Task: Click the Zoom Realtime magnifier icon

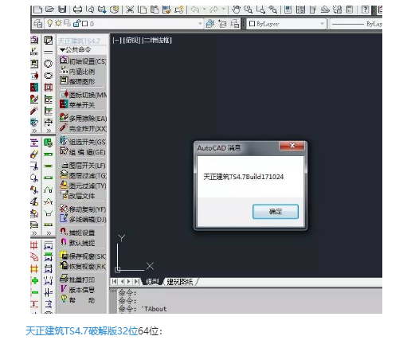Action: point(248,10)
